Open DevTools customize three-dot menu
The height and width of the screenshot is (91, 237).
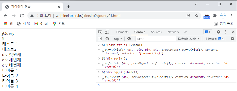tap(226, 32)
